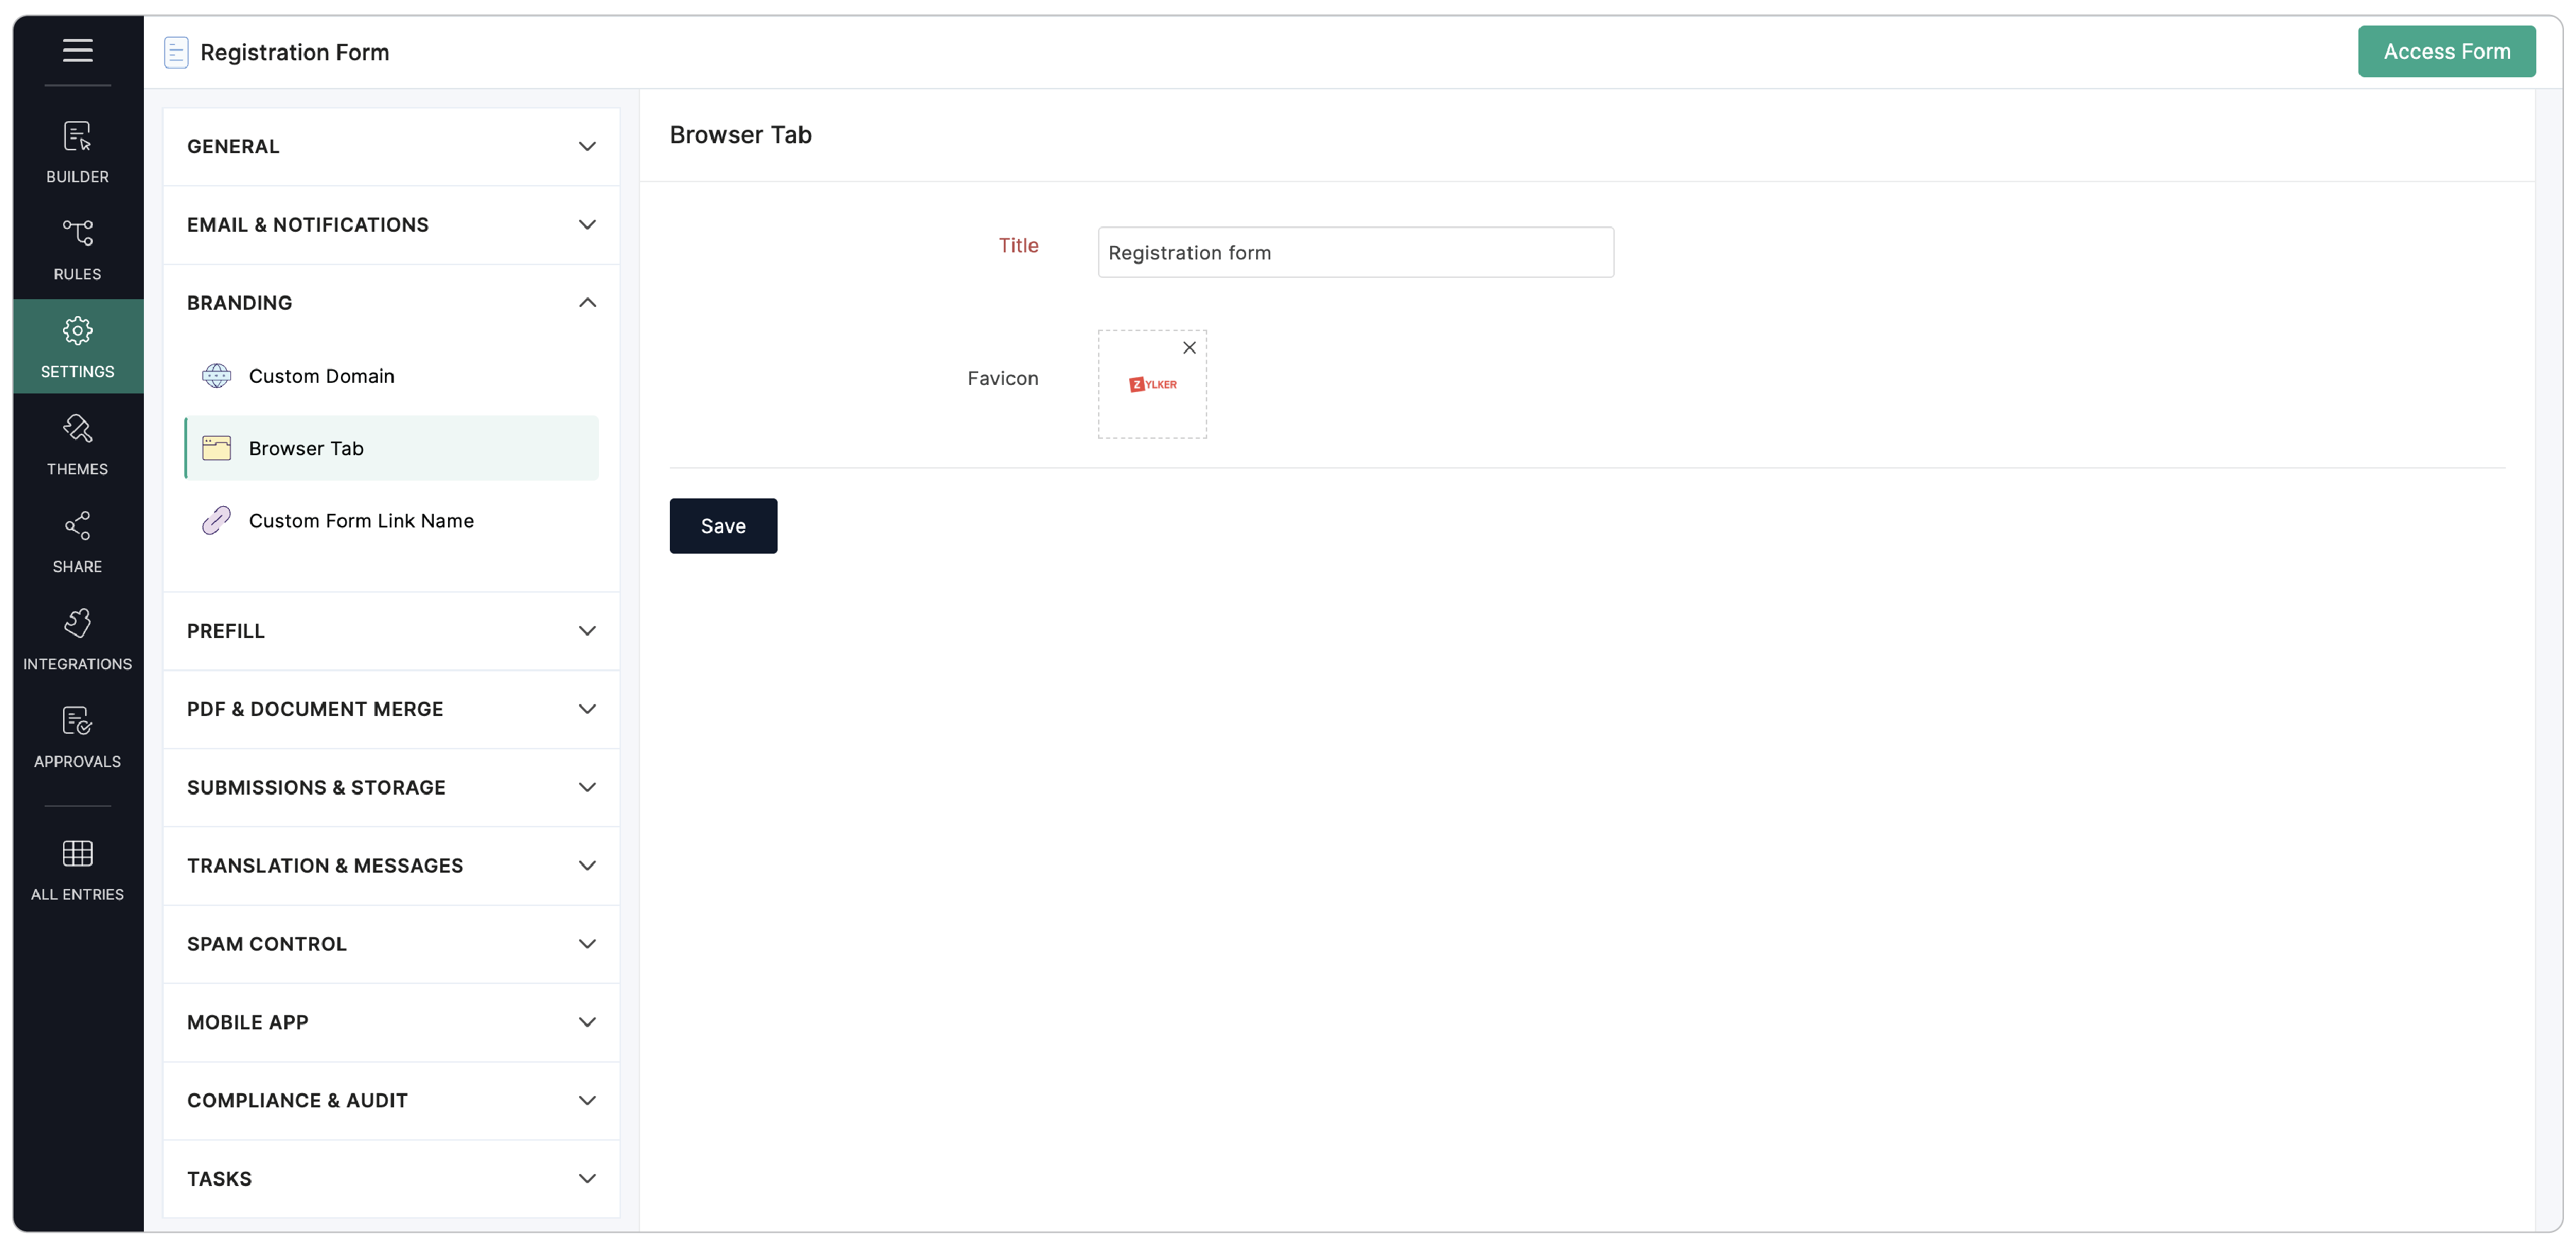Click the Access Form button
This screenshot has width=2576, height=1247.
click(2445, 51)
